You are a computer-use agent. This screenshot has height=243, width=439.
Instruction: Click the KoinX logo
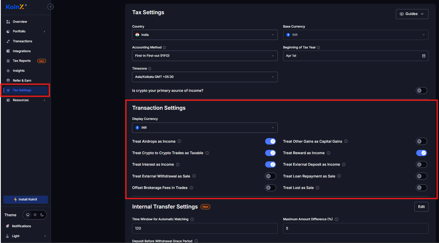pyautogui.click(x=16, y=7)
